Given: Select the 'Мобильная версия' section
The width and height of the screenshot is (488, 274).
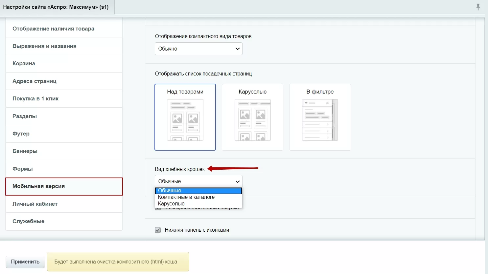Looking at the screenshot, I should pyautogui.click(x=64, y=186).
